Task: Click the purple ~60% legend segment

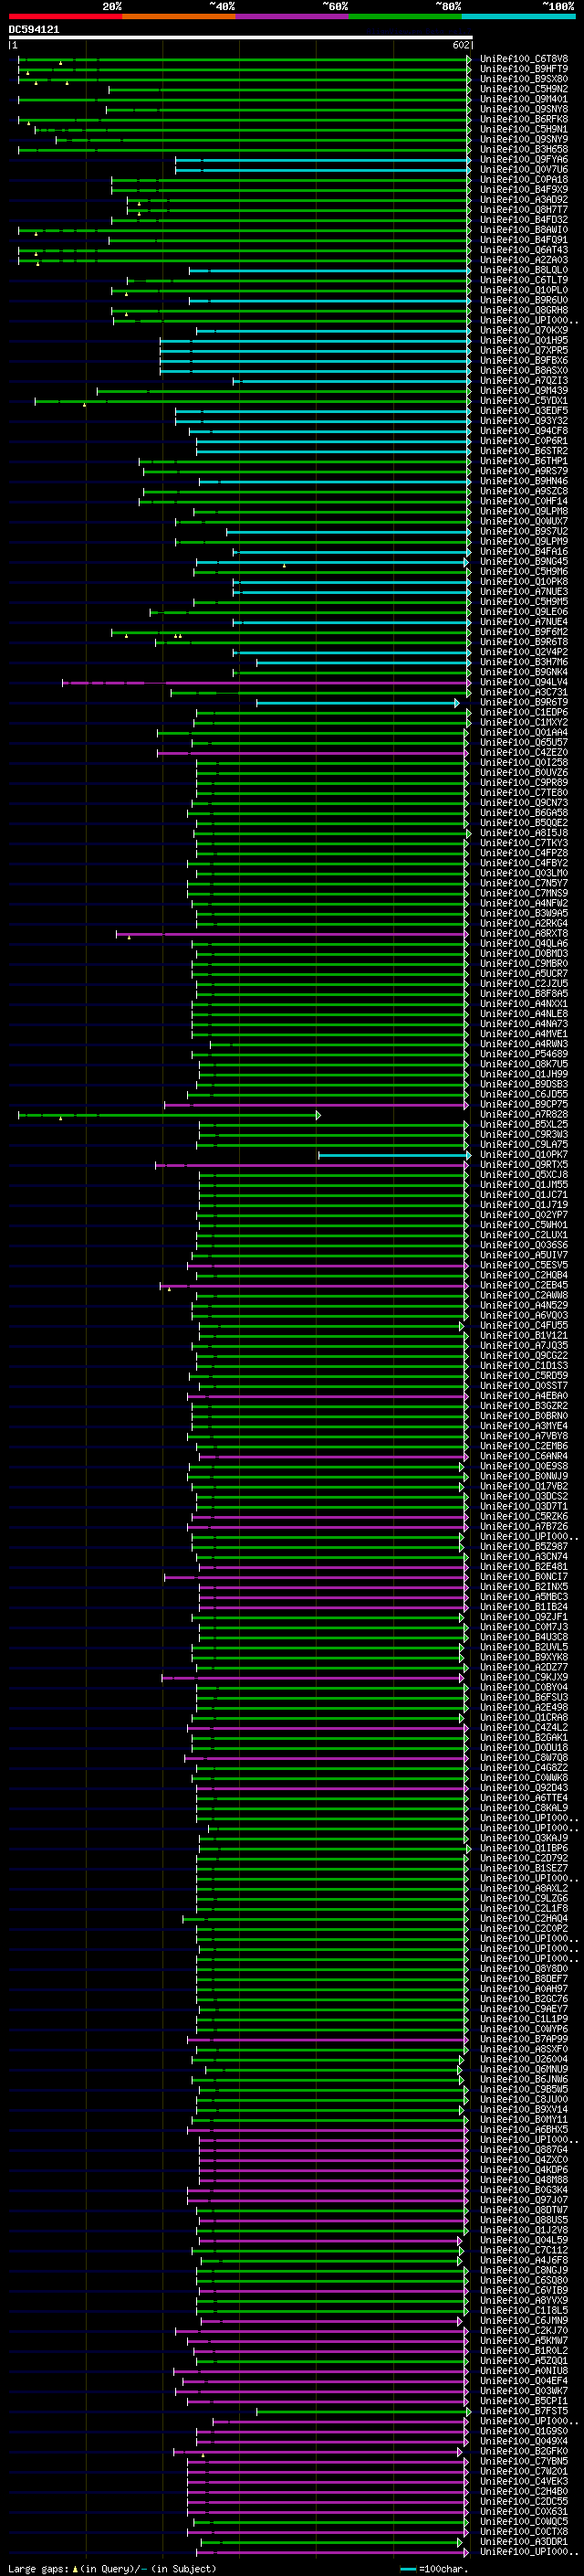Action: point(293,16)
